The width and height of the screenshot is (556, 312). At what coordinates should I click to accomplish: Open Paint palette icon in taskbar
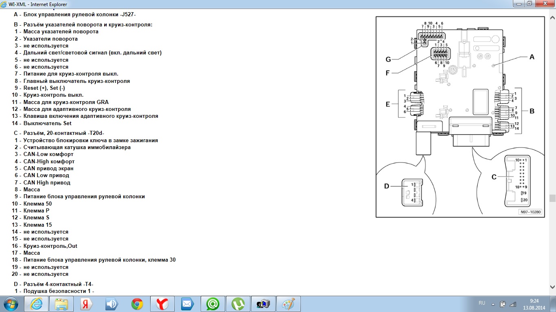[x=288, y=304]
